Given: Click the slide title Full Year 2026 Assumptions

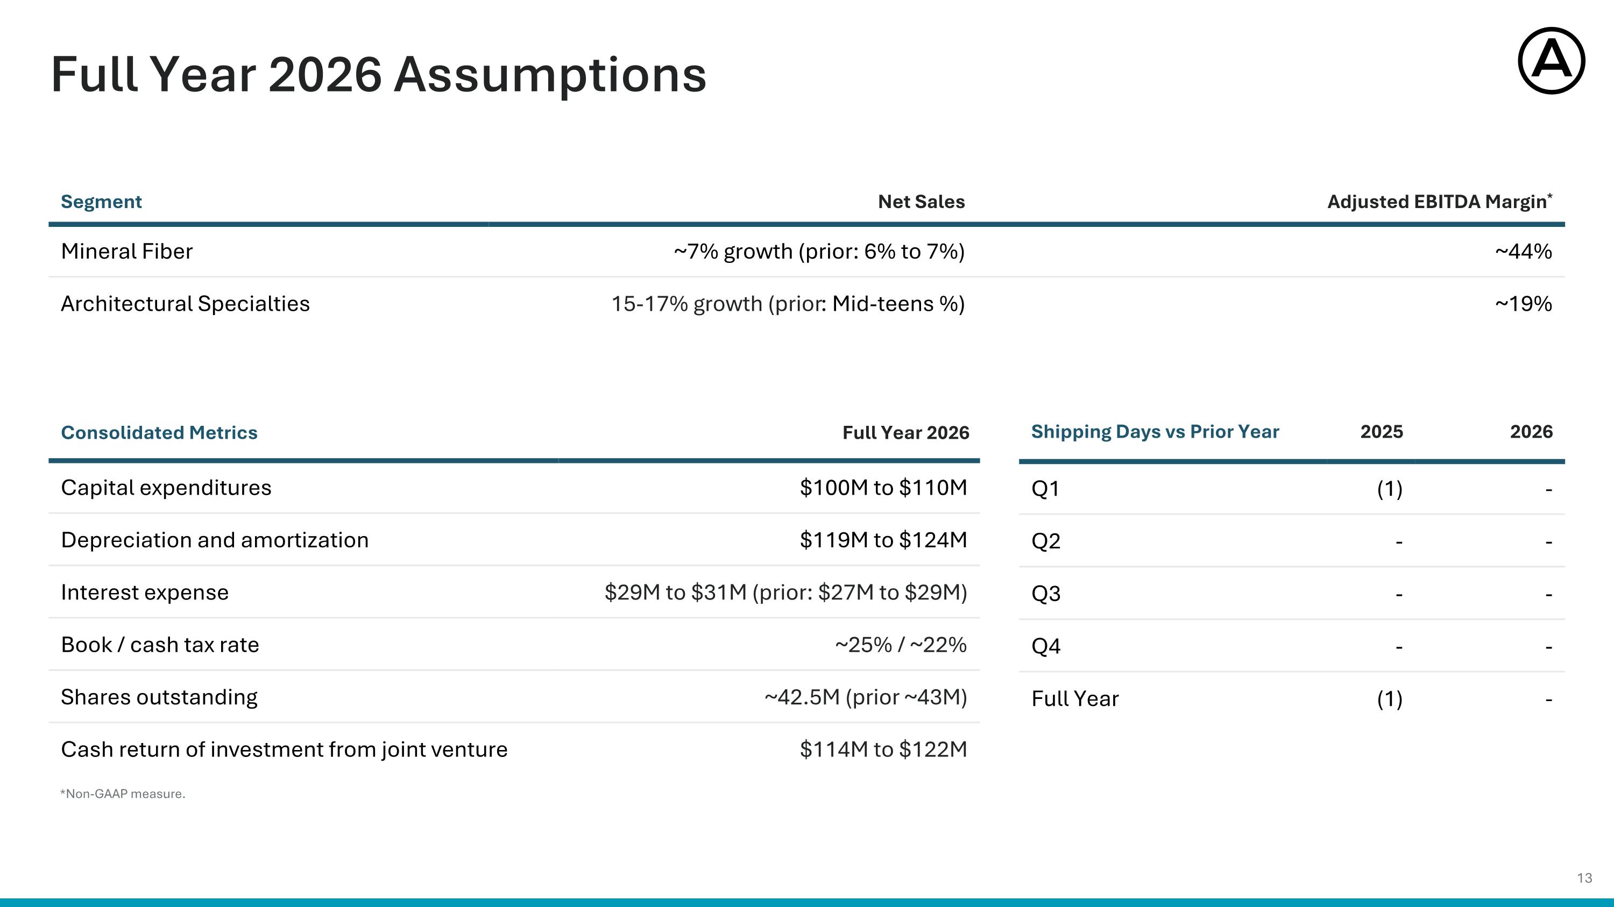Looking at the screenshot, I should point(378,75).
